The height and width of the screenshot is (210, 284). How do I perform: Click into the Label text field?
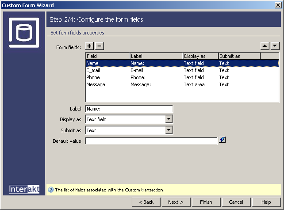(x=129, y=109)
